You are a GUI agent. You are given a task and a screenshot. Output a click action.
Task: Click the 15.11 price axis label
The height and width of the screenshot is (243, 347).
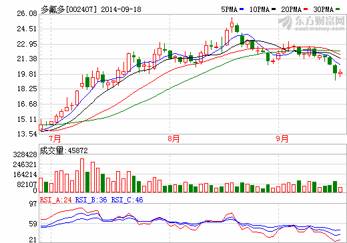click(x=27, y=119)
